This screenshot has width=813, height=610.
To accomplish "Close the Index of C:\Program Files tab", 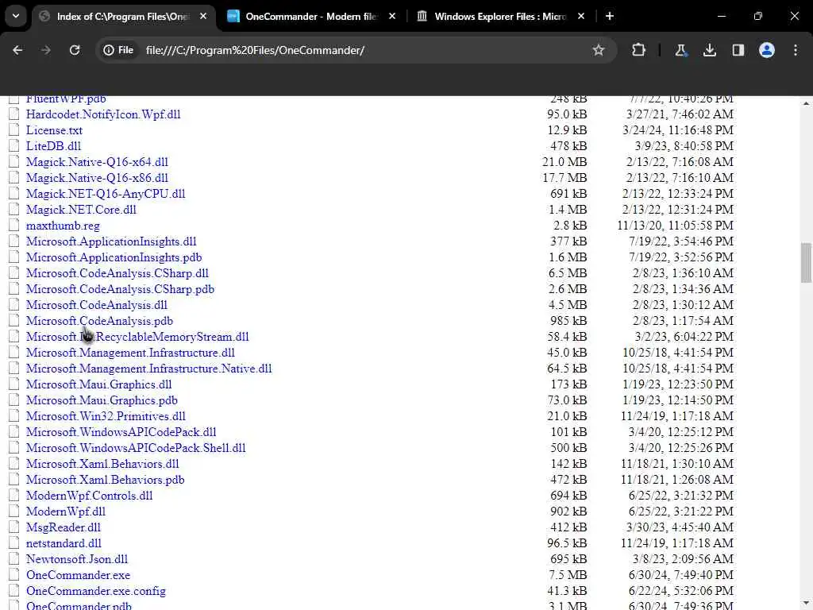I will point(203,16).
